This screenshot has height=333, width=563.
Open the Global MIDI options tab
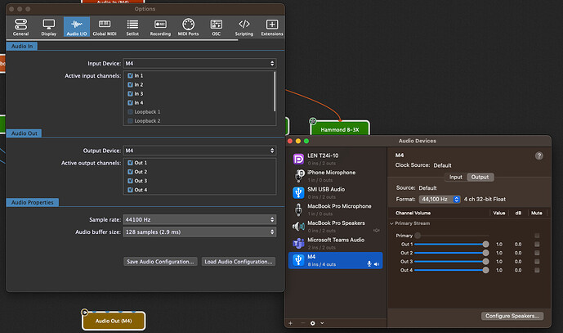point(105,27)
